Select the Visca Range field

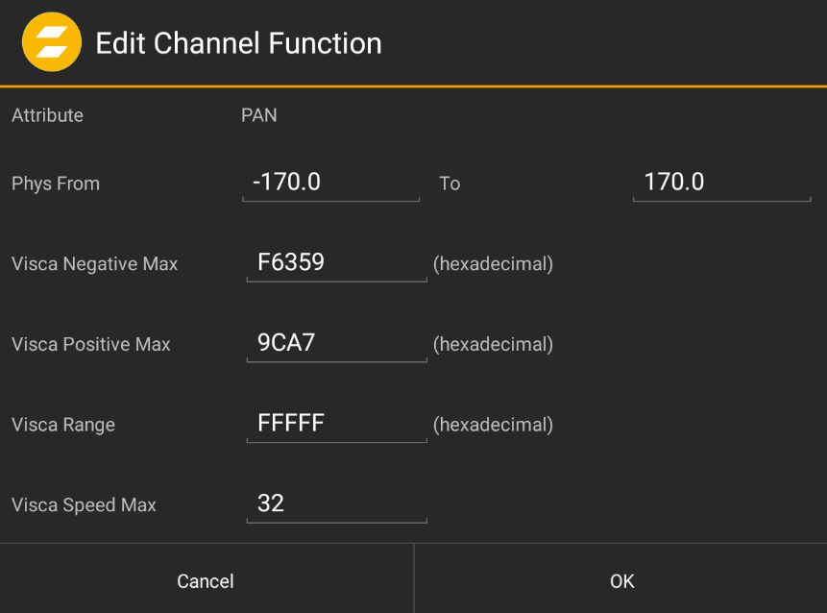click(x=336, y=424)
